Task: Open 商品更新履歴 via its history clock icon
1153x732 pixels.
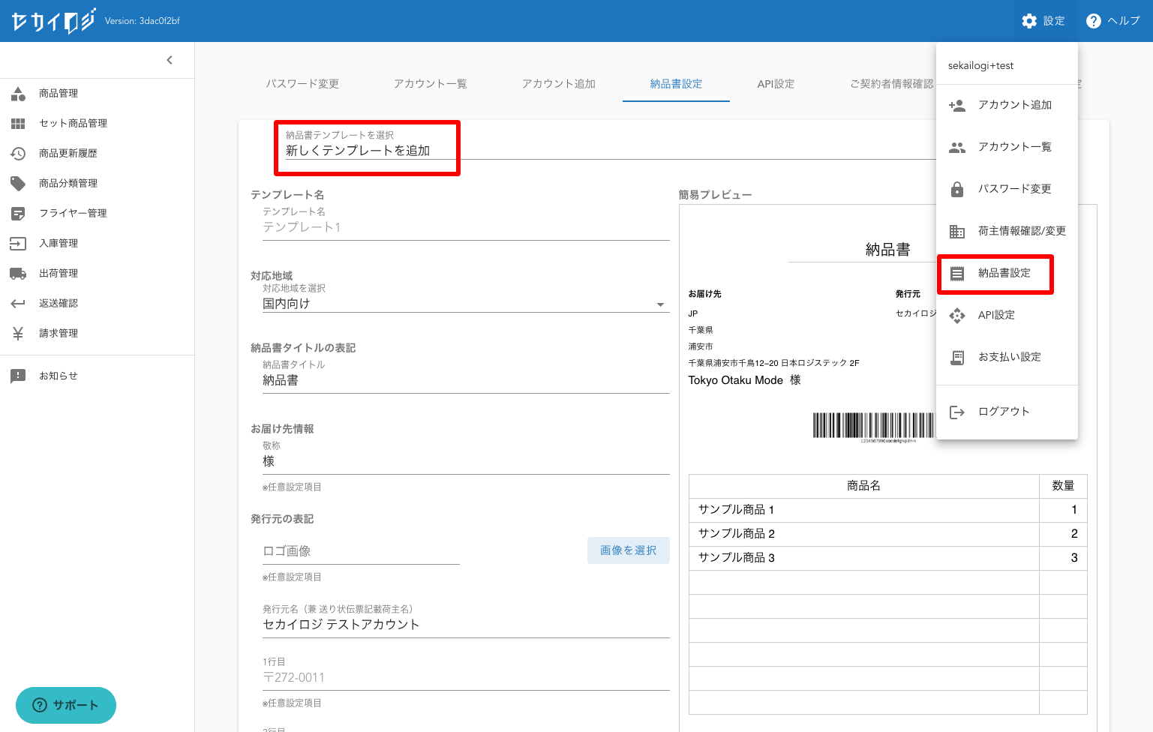Action: [x=18, y=154]
